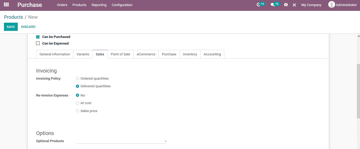Discard the new product form

point(28,27)
